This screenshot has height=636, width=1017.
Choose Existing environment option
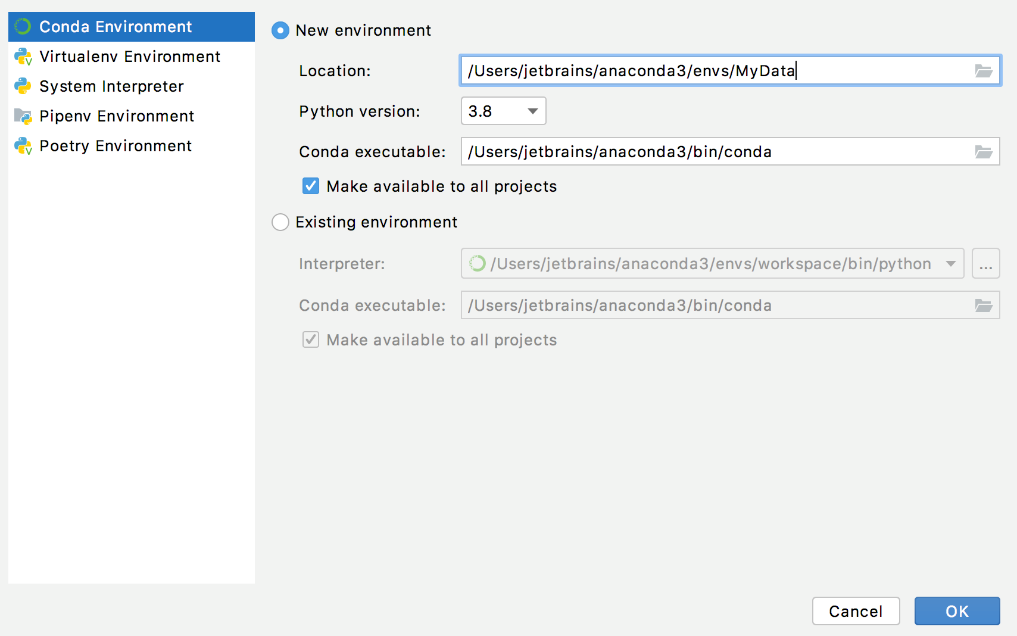pyautogui.click(x=280, y=222)
